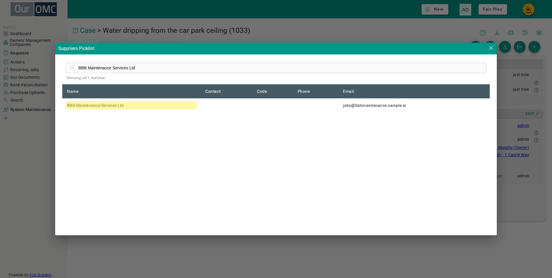Click the person assign round button

tap(505, 47)
